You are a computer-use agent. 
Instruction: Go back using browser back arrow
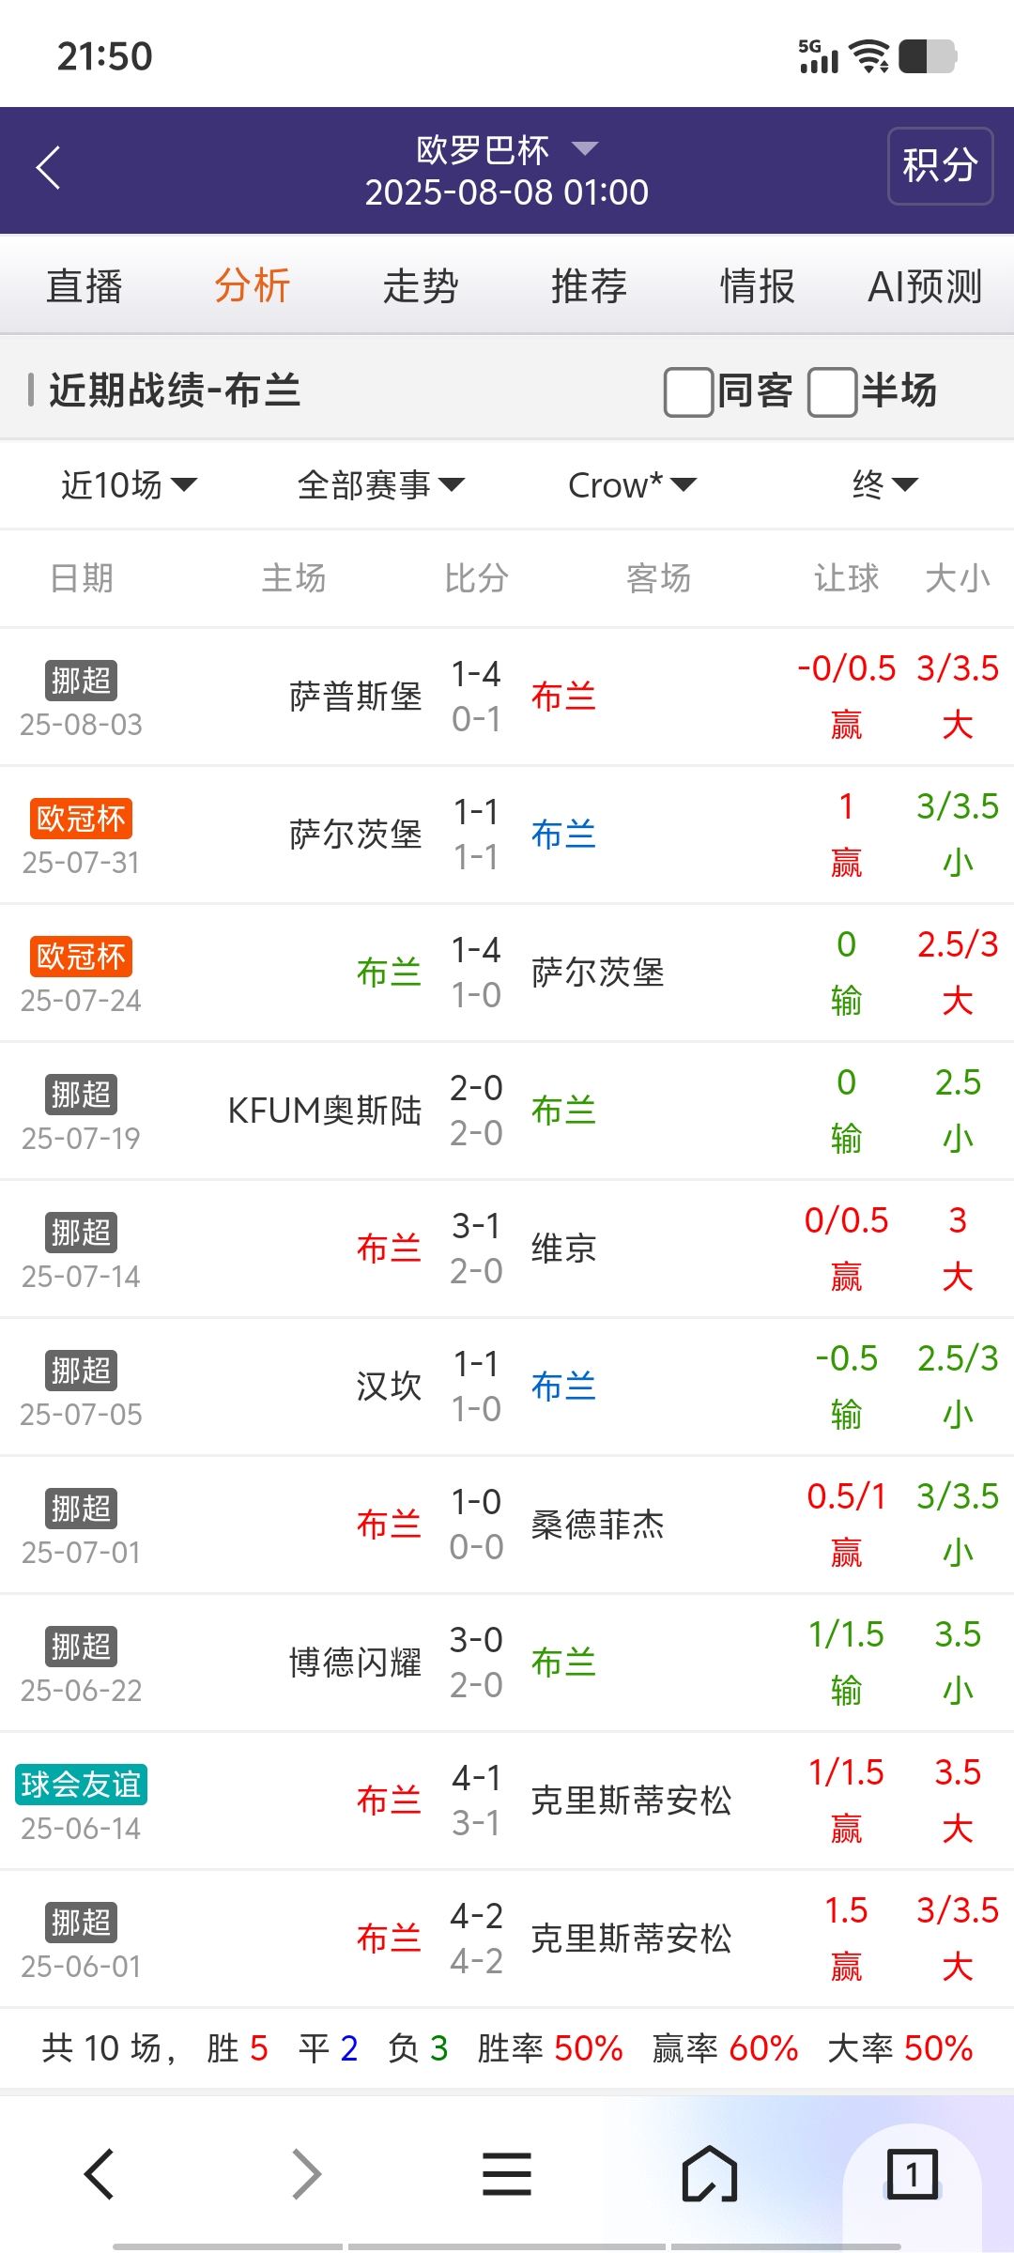[x=100, y=2173]
